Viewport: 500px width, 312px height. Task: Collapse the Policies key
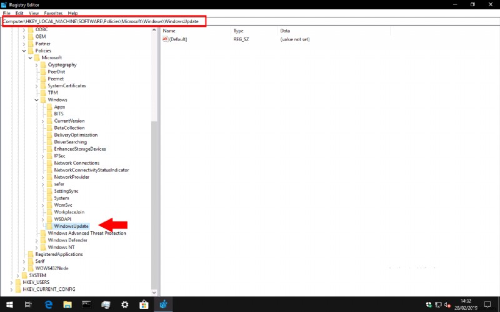point(24,51)
